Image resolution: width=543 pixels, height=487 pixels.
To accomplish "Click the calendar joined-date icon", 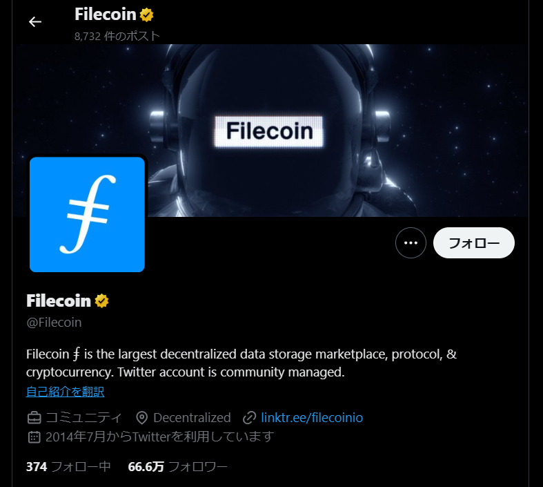I will (34, 437).
